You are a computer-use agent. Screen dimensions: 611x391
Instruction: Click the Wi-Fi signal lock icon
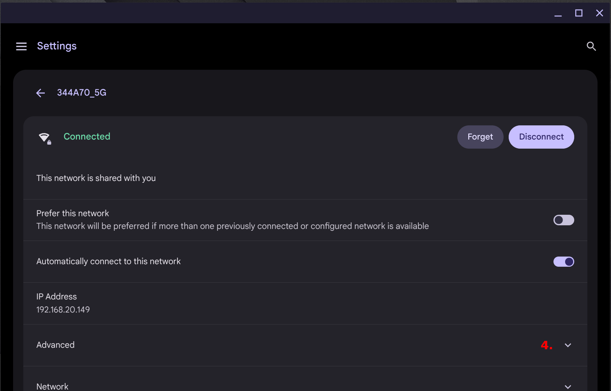(45, 138)
